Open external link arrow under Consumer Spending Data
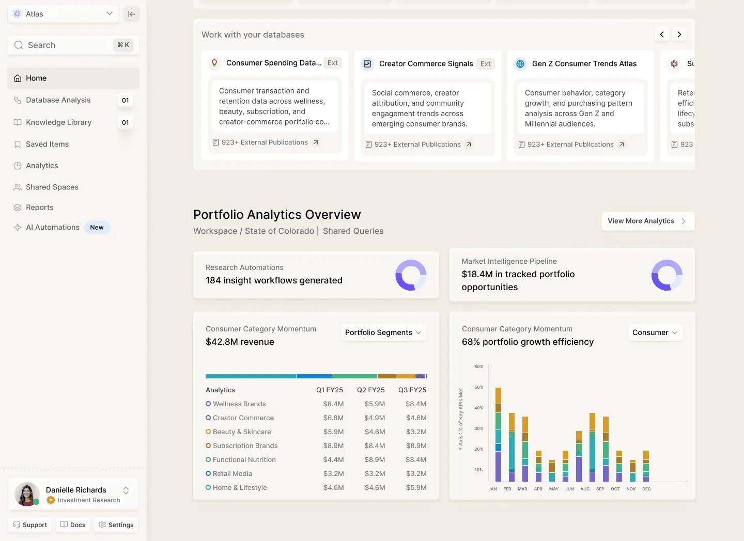 (x=316, y=142)
